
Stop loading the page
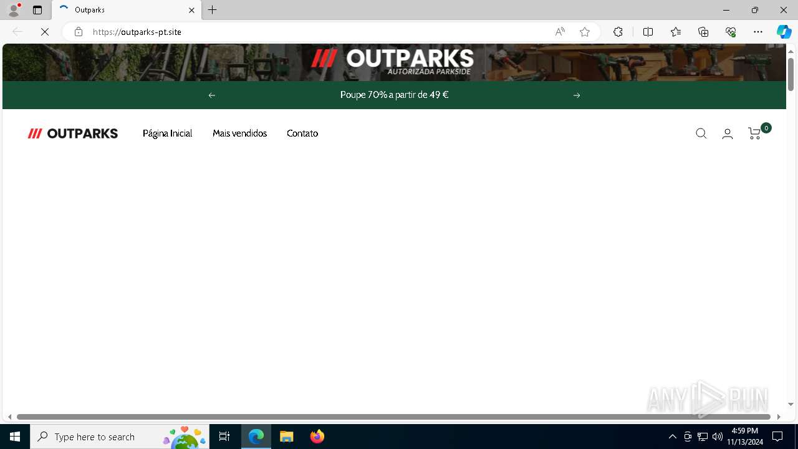coord(45,32)
